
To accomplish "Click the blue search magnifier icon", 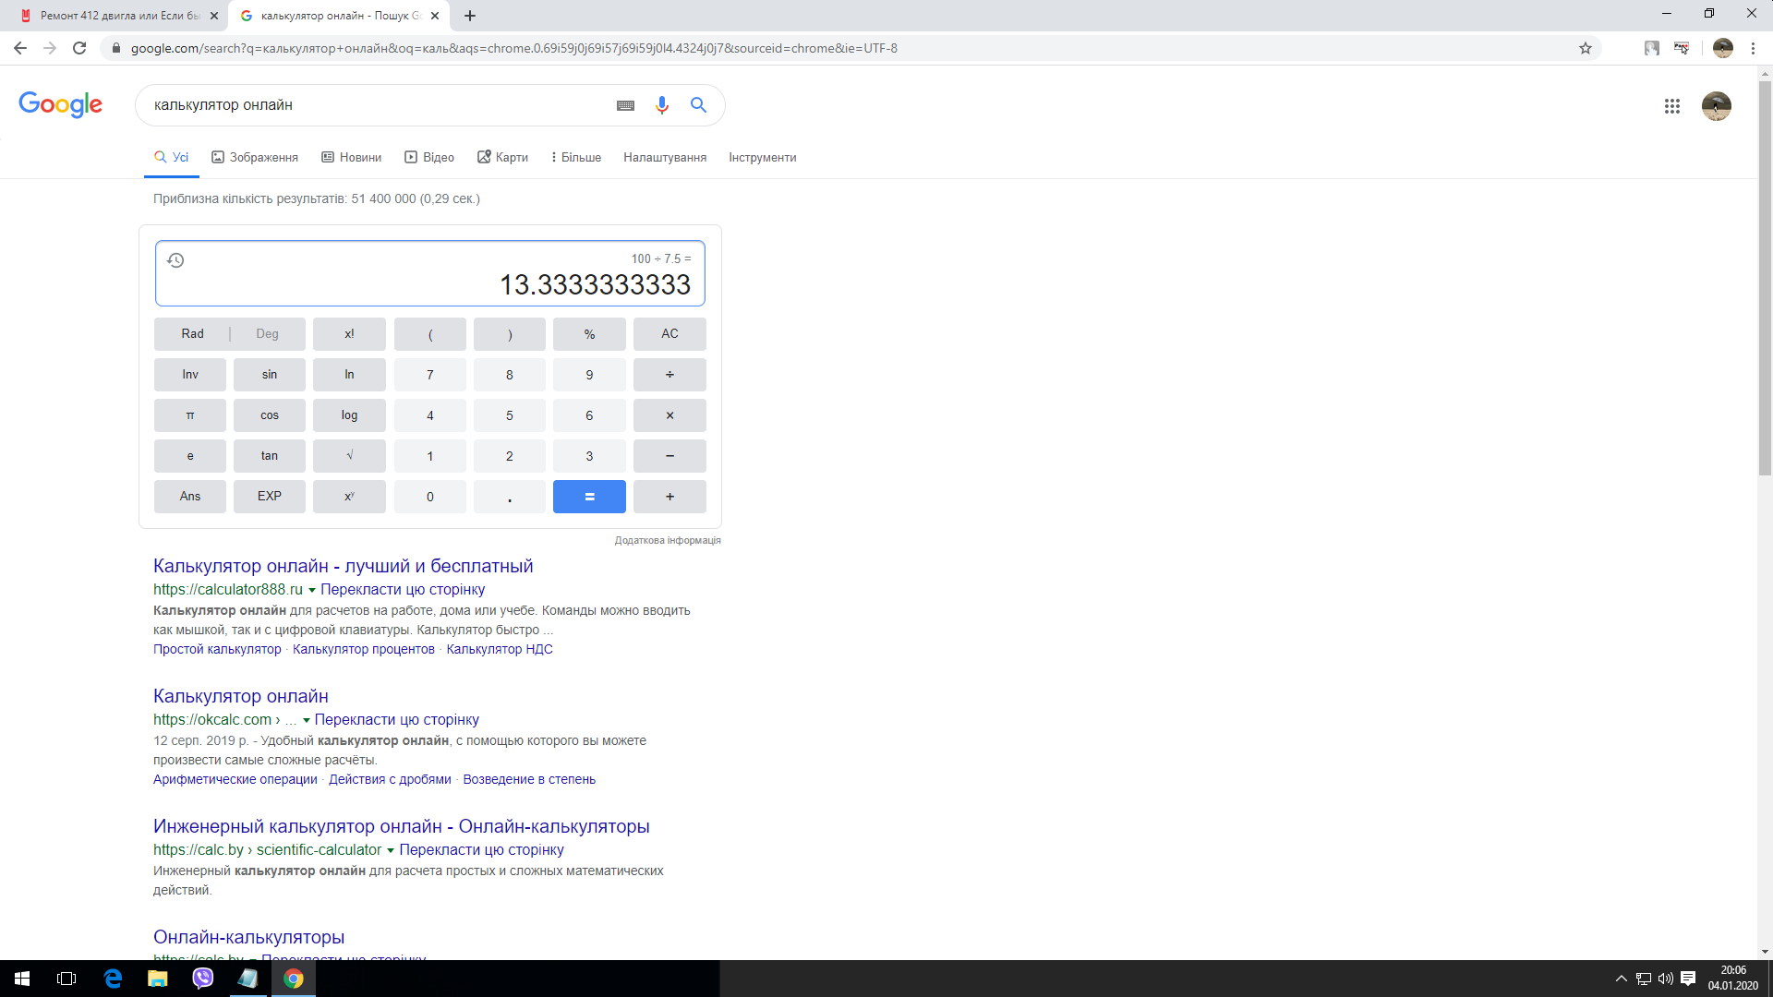I will point(698,105).
